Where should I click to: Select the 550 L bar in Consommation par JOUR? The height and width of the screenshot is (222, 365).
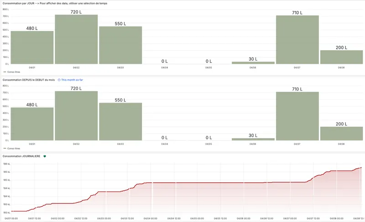coord(120,45)
